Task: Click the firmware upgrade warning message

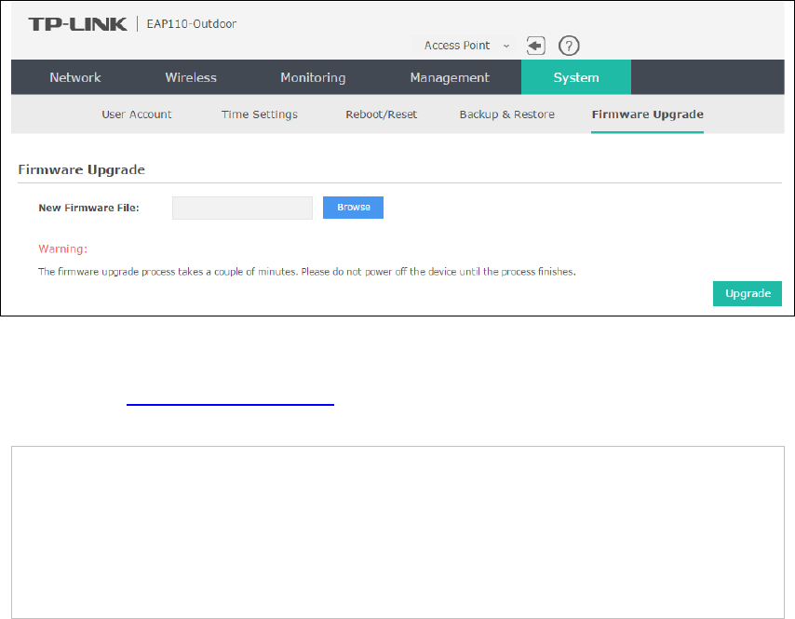Action: (x=307, y=272)
